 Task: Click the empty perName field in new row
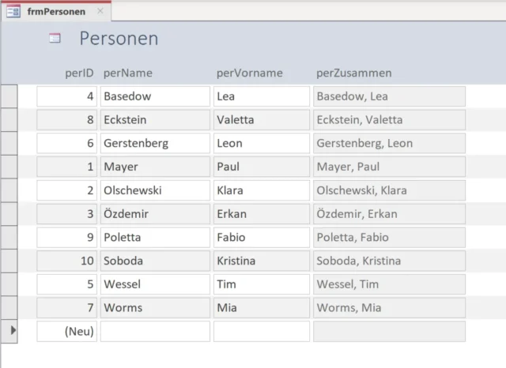(155, 332)
